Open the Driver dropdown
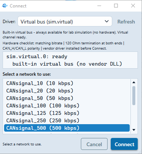The height and width of the screenshot is (154, 142). pyautogui.click(x=65, y=21)
